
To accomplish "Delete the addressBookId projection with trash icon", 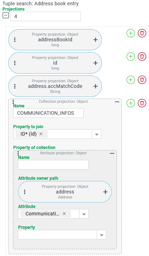I will [142, 33].
